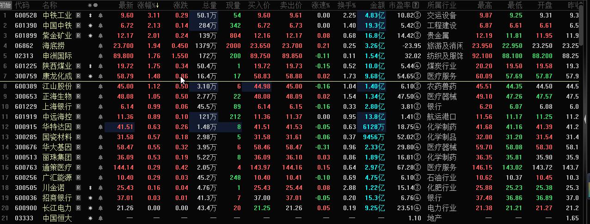This screenshot has height=224, width=590.
Task: Click the industry cell 交运设备
Action: point(442,16)
